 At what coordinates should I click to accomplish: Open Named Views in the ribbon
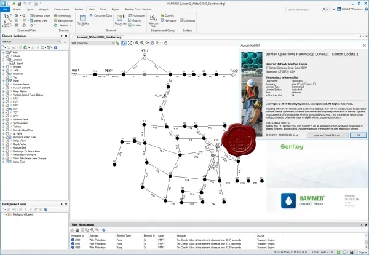[x=40, y=15]
